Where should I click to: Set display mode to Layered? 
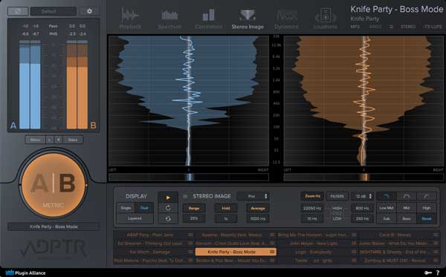coord(135,218)
